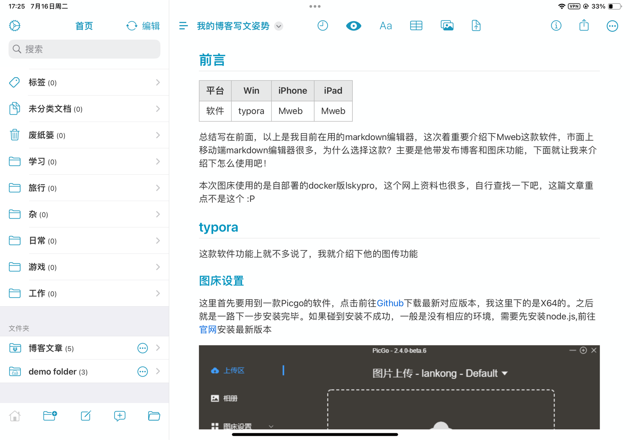Tap the 平台 header cell in table
Viewport: 630px width, 440px height.
(215, 91)
